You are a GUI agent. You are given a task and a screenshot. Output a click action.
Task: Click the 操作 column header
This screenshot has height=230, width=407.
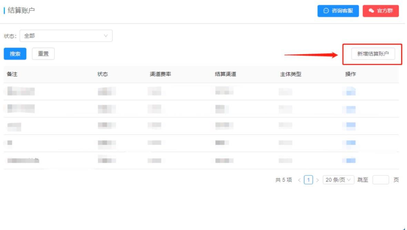pos(350,74)
